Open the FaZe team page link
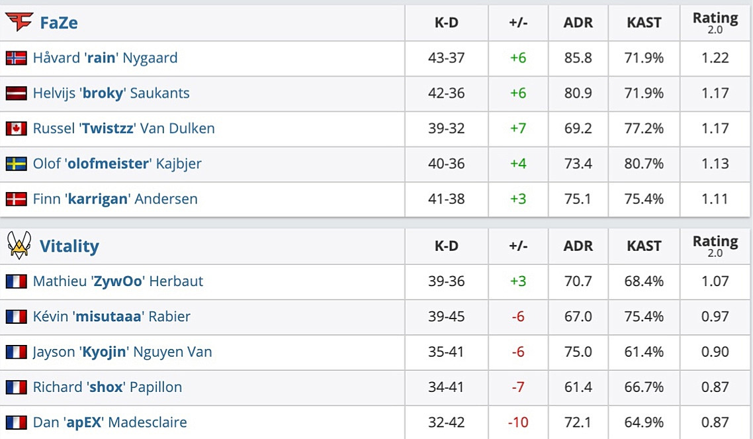 [58, 23]
